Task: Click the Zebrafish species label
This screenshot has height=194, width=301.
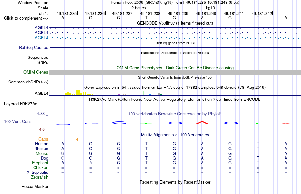Action: [x=40, y=177]
